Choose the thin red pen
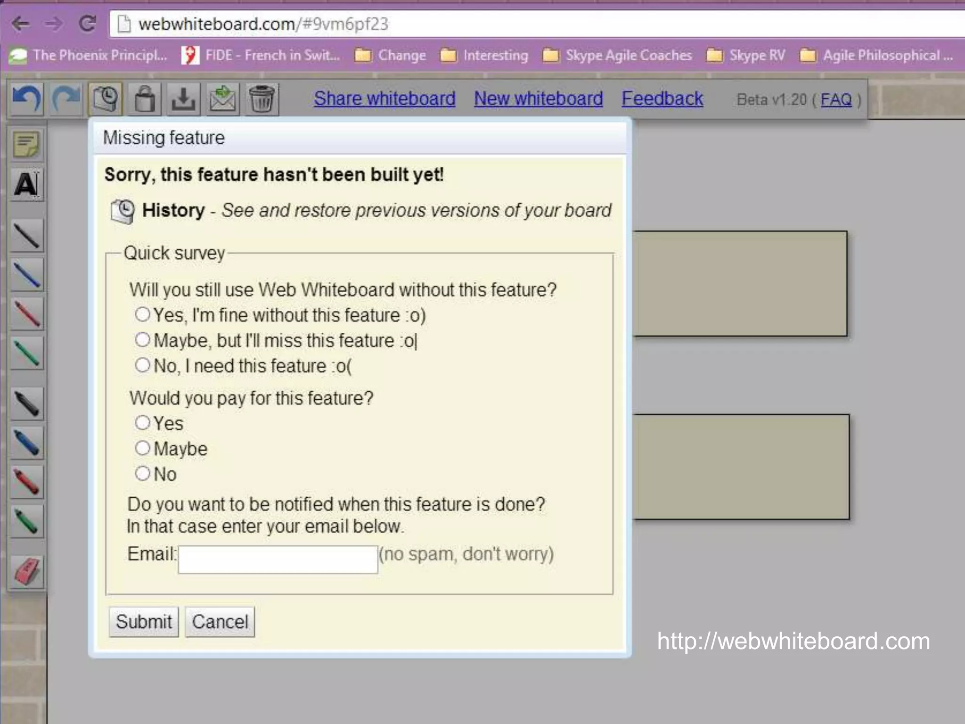Image resolution: width=965 pixels, height=724 pixels. point(27,314)
